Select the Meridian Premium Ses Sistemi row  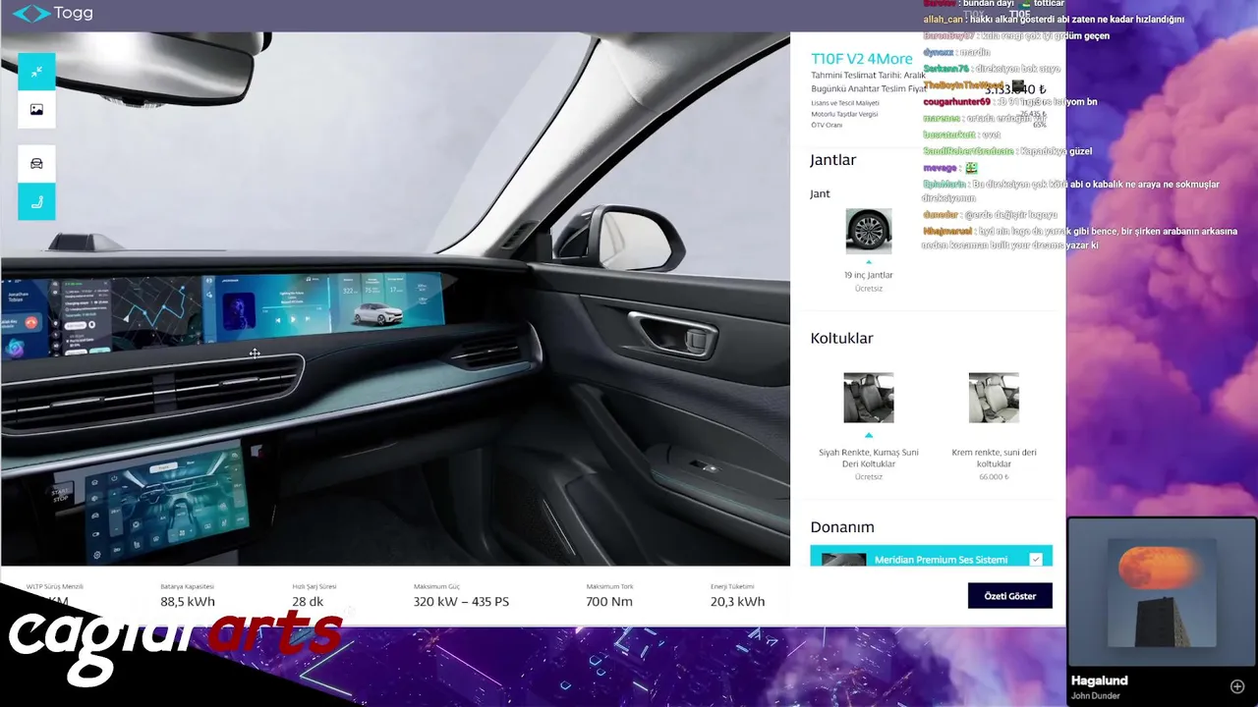[931, 558]
